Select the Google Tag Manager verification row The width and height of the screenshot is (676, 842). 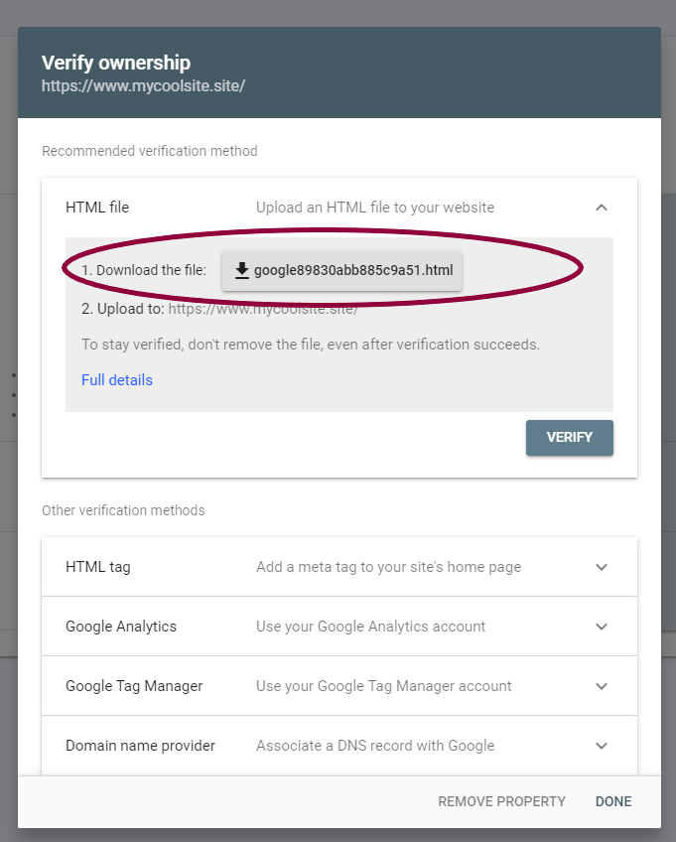pyautogui.click(x=339, y=686)
